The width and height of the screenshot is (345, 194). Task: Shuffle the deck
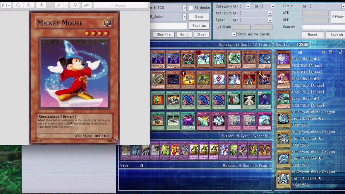(x=164, y=34)
